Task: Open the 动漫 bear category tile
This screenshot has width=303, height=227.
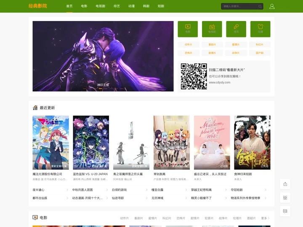Action: click(260, 29)
